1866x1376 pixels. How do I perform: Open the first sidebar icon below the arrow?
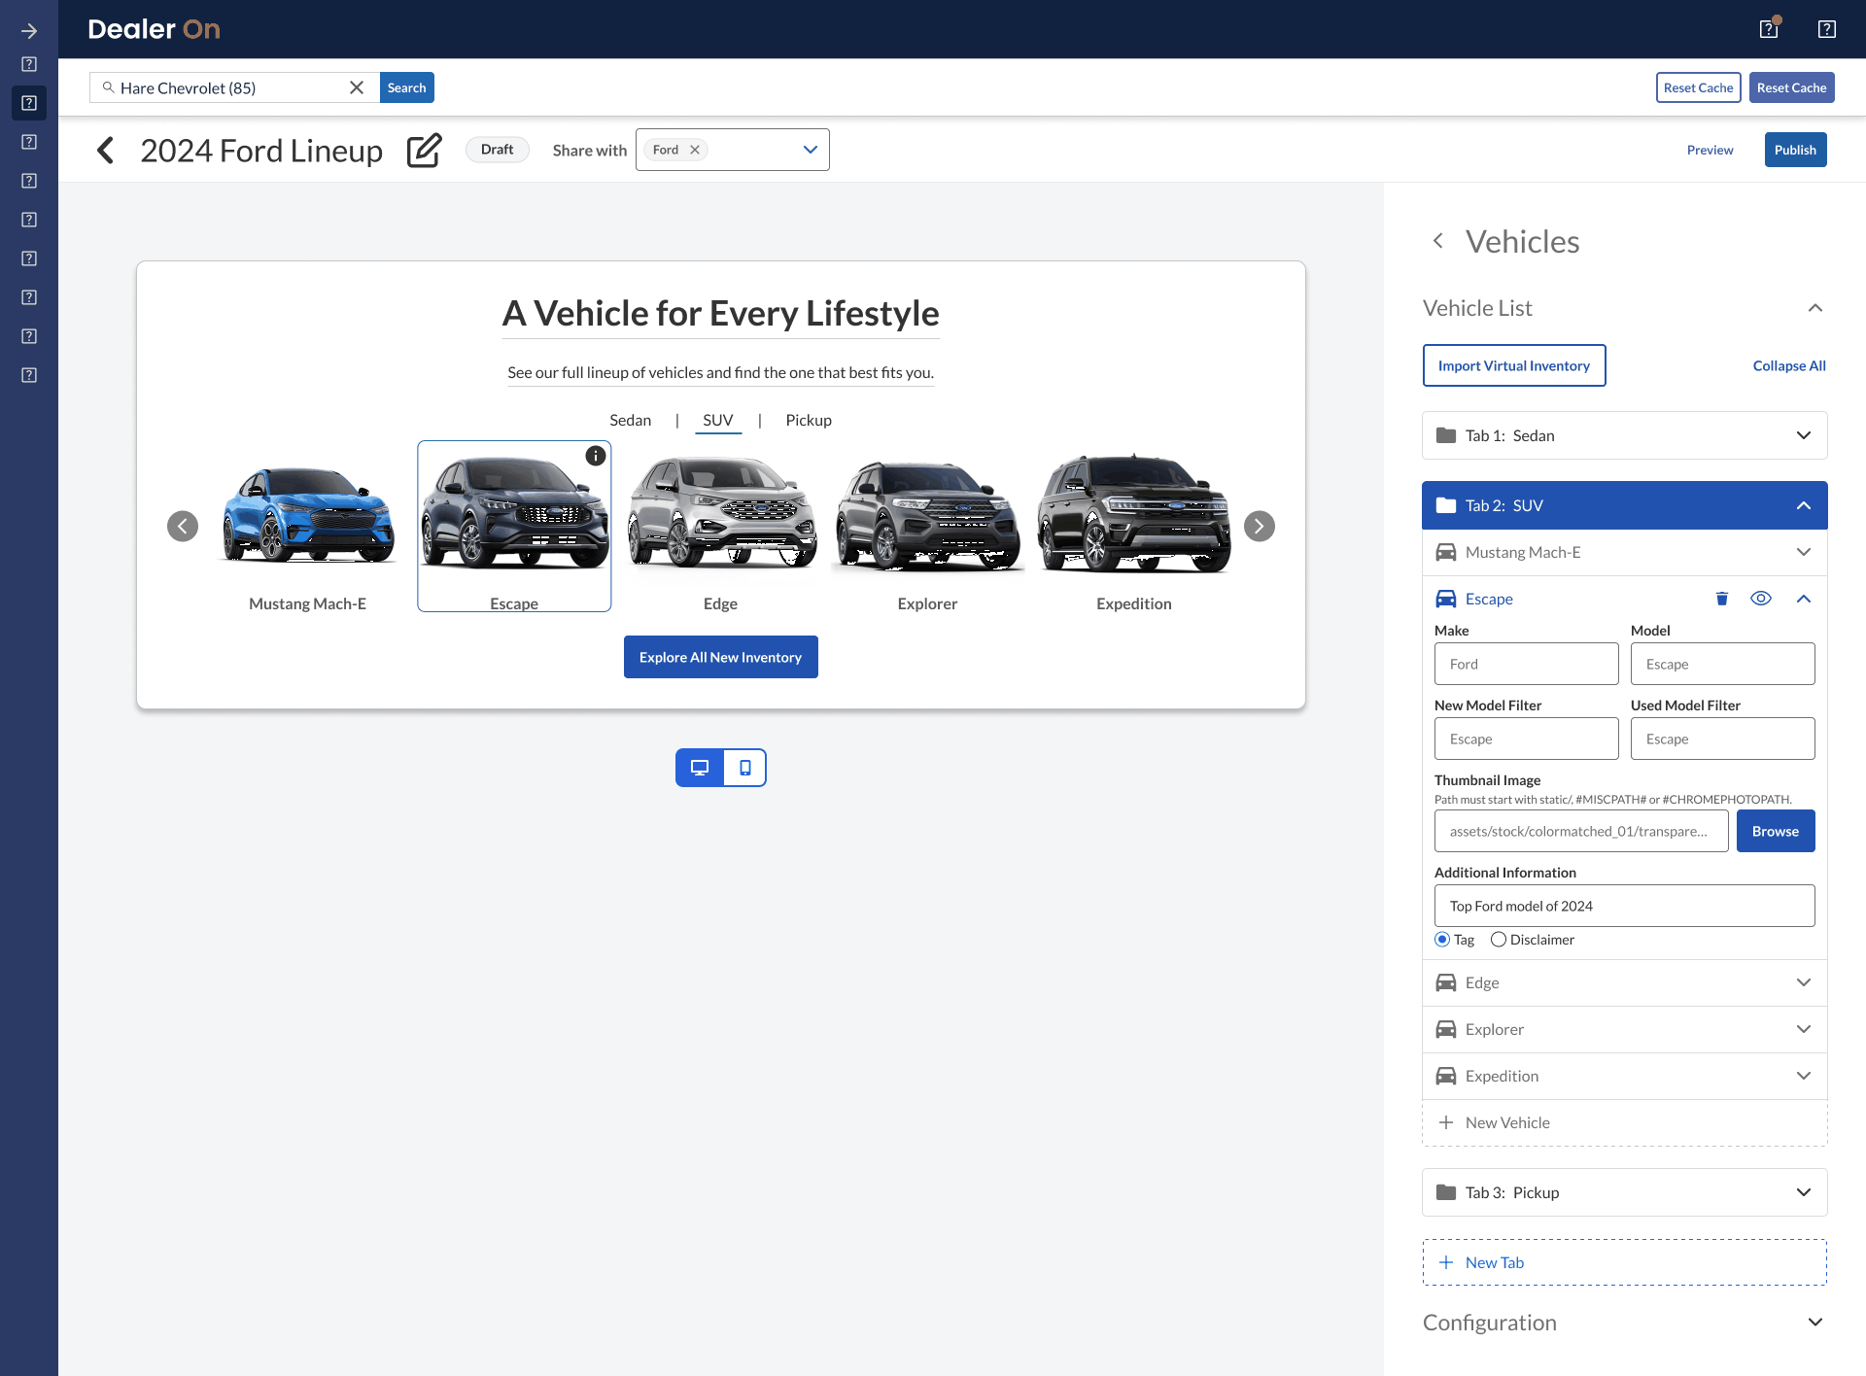(29, 64)
